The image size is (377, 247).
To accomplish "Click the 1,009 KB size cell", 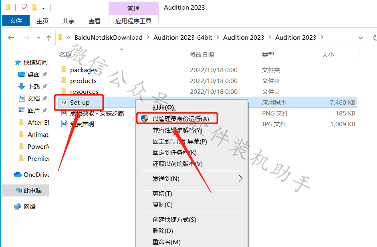I will [x=343, y=124].
